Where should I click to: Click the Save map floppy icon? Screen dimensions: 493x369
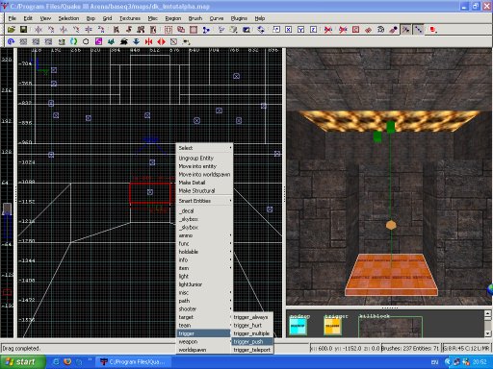click(23, 30)
